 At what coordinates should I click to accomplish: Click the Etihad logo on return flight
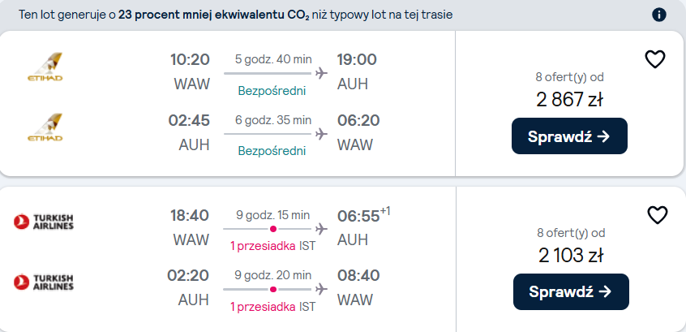(x=45, y=127)
